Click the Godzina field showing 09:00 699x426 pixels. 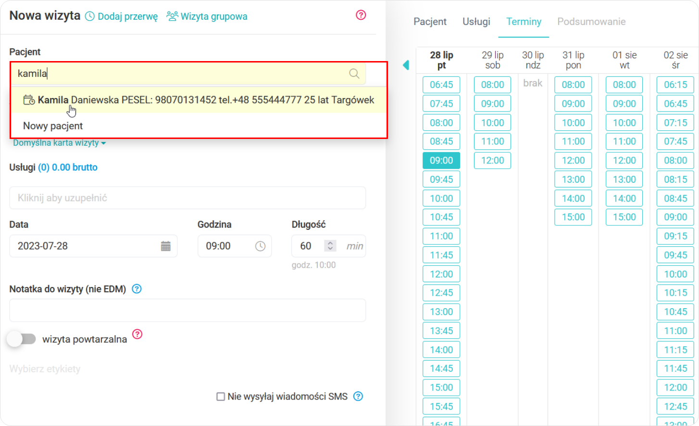click(x=235, y=246)
